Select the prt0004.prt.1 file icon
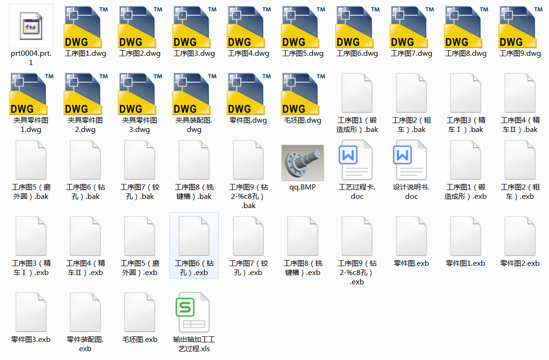This screenshot has width=549, height=360. 31,26
